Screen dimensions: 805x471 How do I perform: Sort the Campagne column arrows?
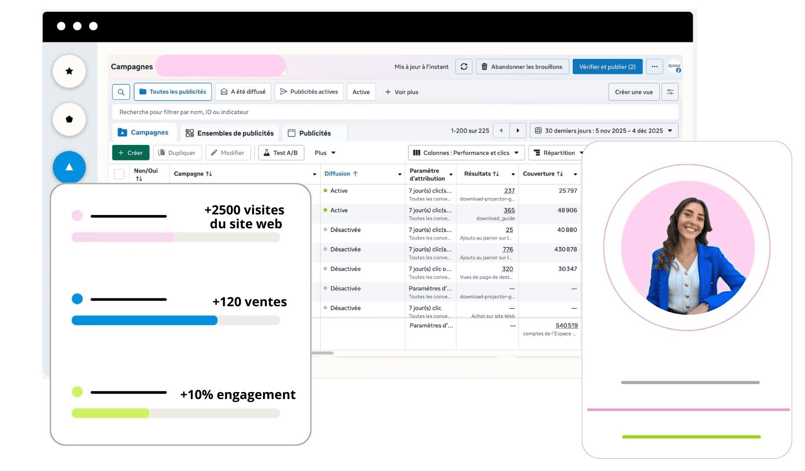click(209, 174)
